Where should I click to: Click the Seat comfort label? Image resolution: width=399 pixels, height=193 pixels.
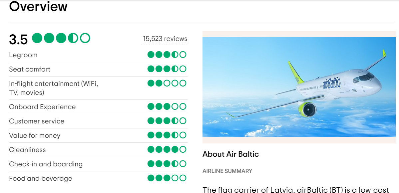[x=30, y=69]
